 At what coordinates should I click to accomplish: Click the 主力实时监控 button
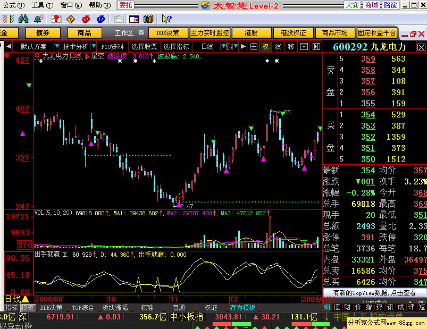coord(210,33)
